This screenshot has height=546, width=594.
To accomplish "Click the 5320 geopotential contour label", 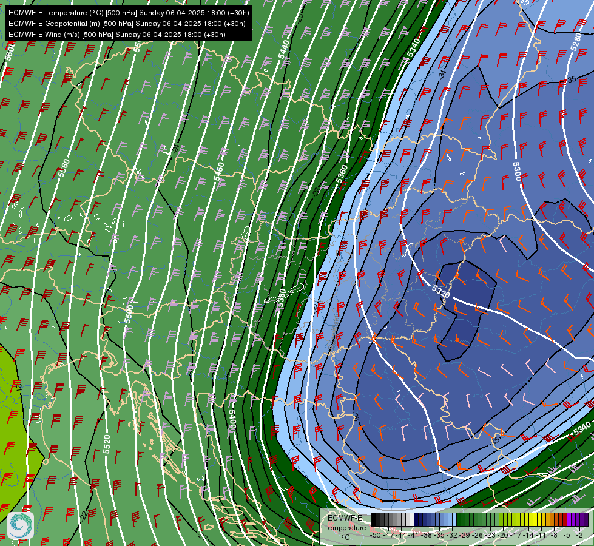I will [441, 291].
